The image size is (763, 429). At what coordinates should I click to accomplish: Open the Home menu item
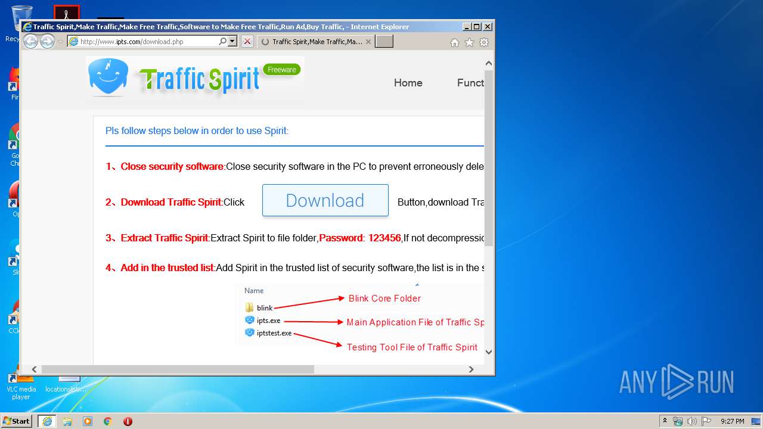tap(408, 83)
